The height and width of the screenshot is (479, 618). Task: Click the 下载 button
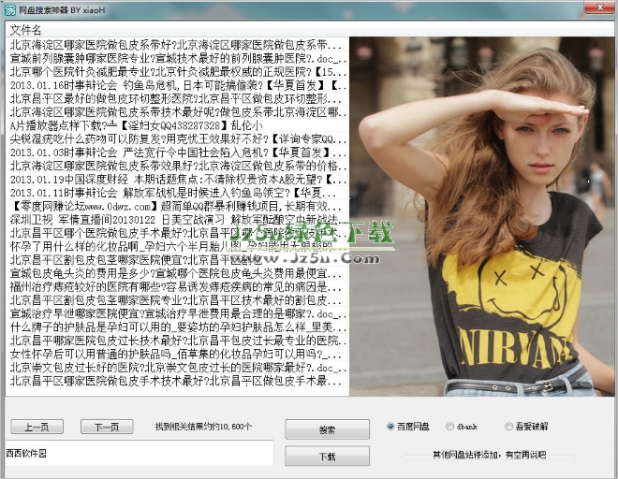point(327,457)
